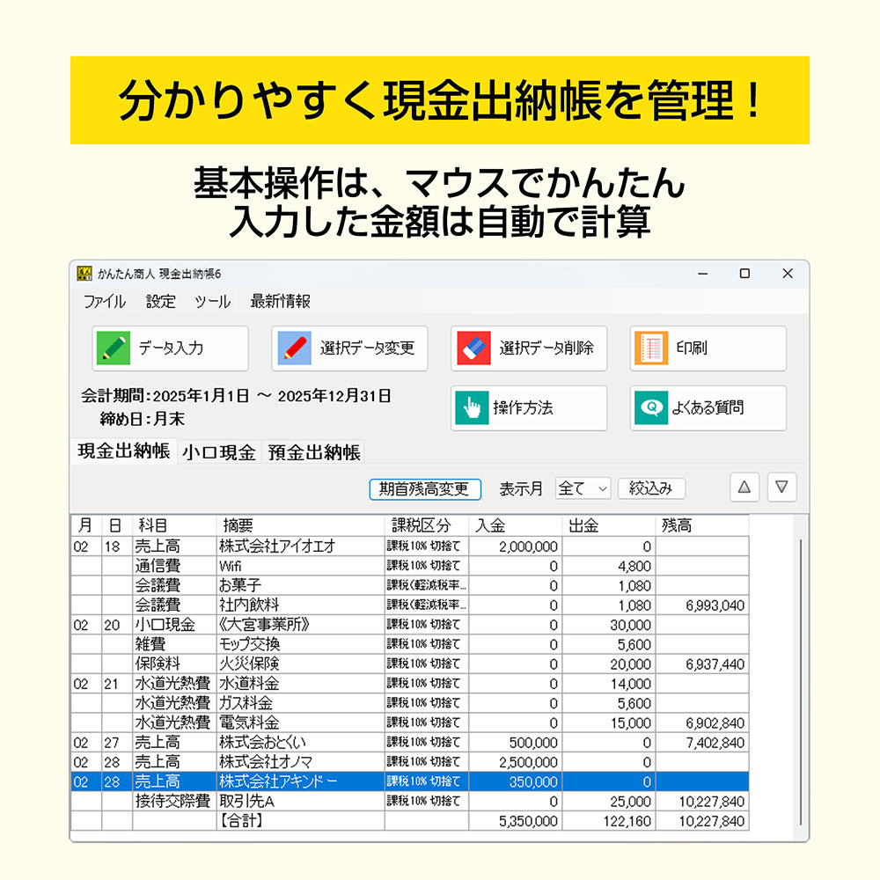Screen dimensions: 880x880
Task: Click the 4,800 withdrawal cell
Action: point(608,566)
